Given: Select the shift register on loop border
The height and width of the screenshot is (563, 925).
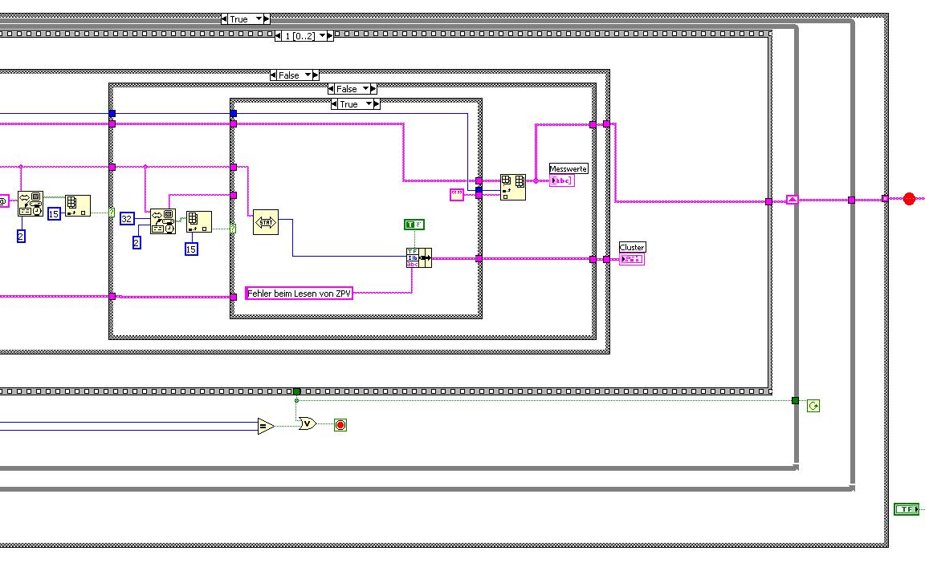Looking at the screenshot, I should click(x=793, y=200).
